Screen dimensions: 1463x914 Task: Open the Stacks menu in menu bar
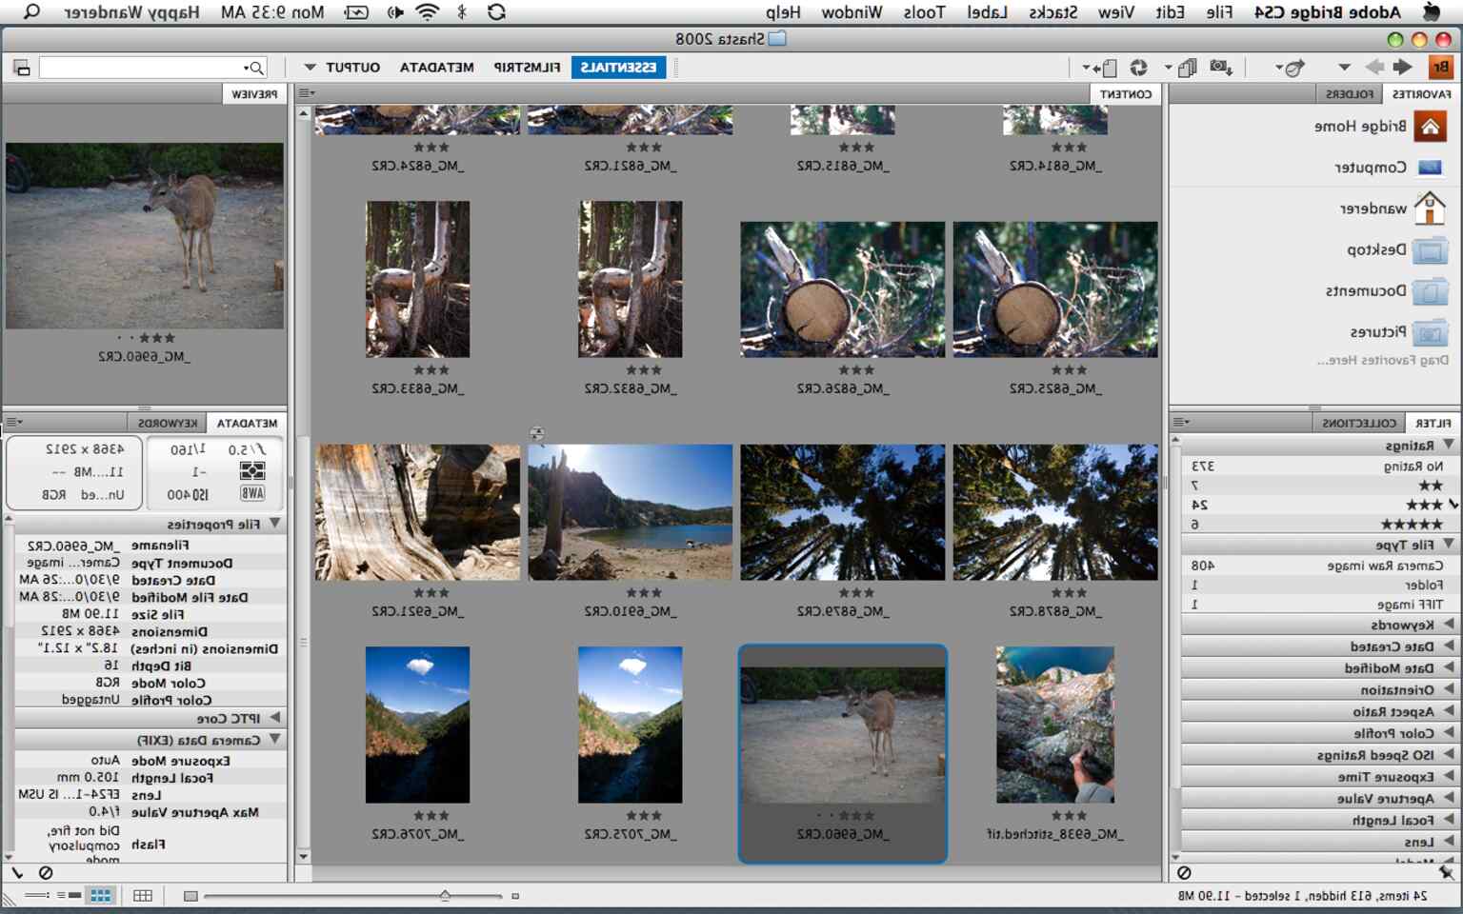point(1053,12)
